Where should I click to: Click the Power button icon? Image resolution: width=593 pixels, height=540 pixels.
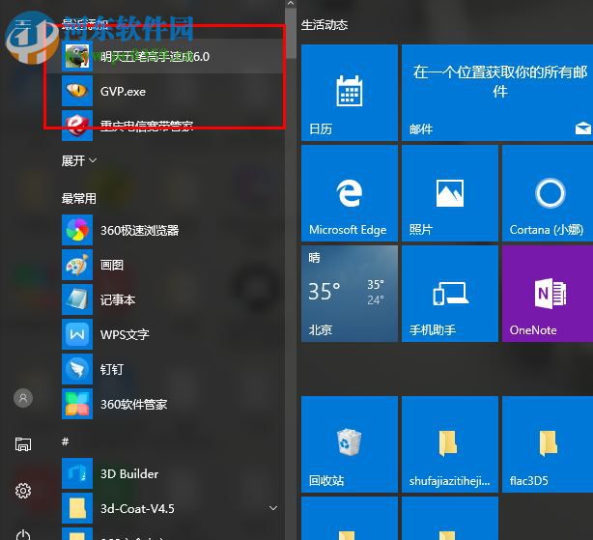[23, 534]
